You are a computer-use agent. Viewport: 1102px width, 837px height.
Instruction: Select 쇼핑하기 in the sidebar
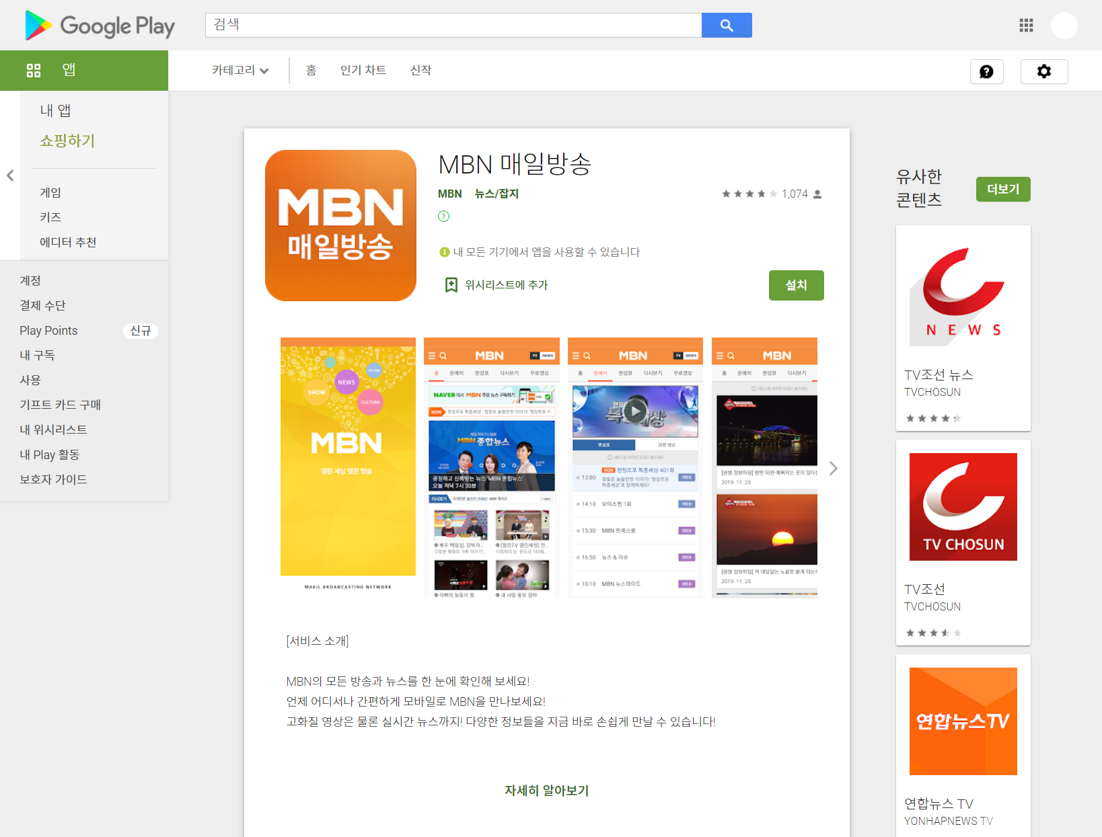pos(67,141)
